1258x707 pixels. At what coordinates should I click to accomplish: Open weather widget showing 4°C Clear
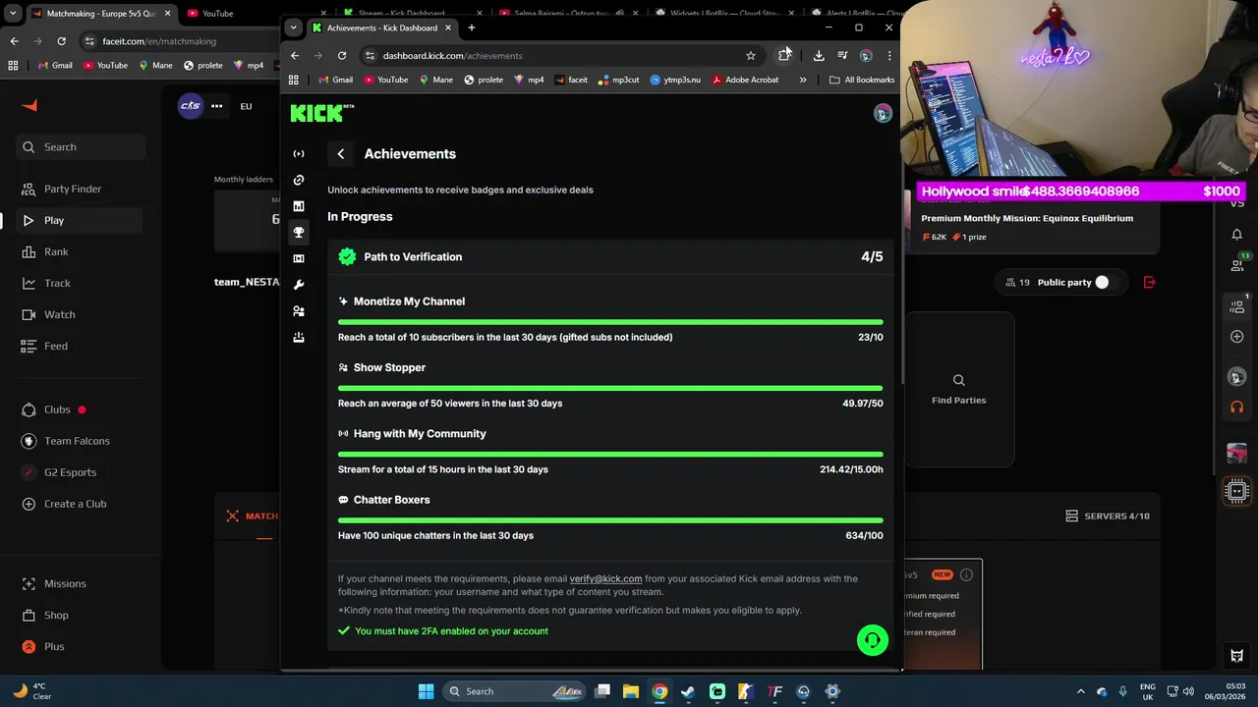(x=31, y=691)
